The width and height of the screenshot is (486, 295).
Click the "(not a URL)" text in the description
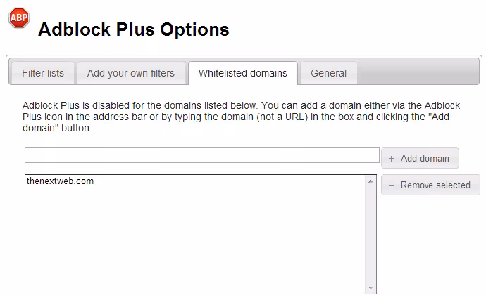point(282,117)
